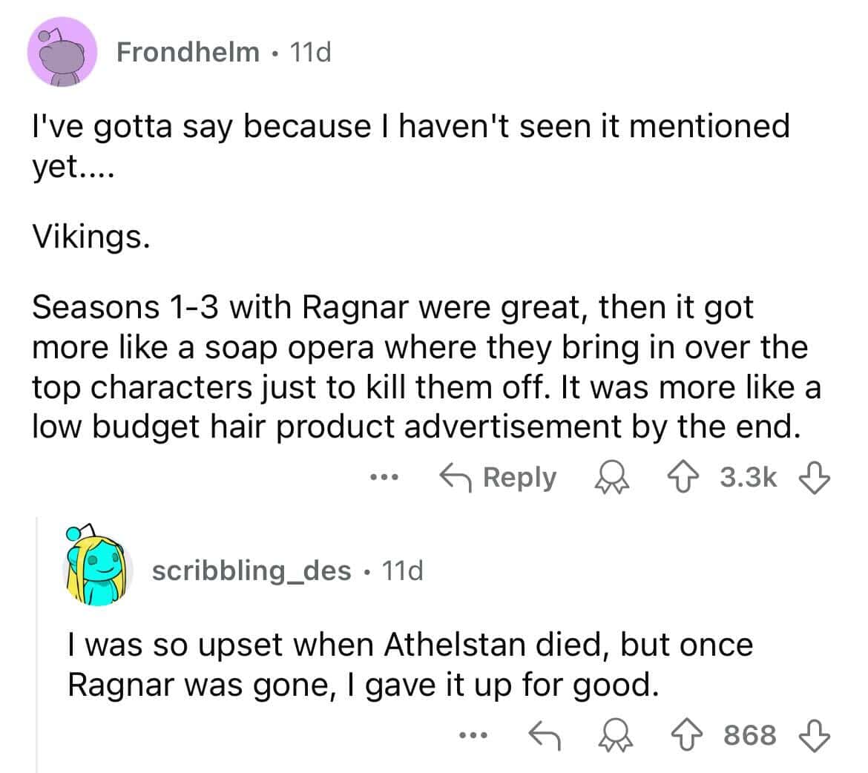Click the 11d timestamp on scribbling_des's reply
Screen dimensions: 868x773
tap(401, 570)
